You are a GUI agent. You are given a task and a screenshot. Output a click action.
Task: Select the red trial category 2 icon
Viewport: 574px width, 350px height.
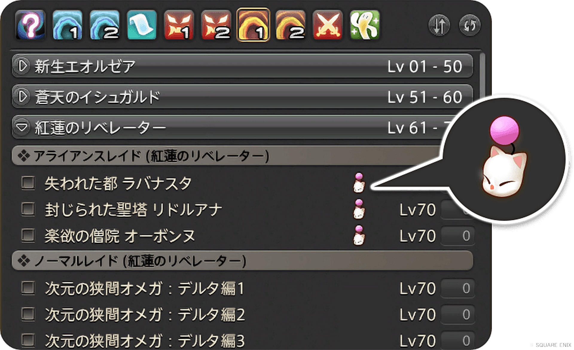tap(216, 25)
